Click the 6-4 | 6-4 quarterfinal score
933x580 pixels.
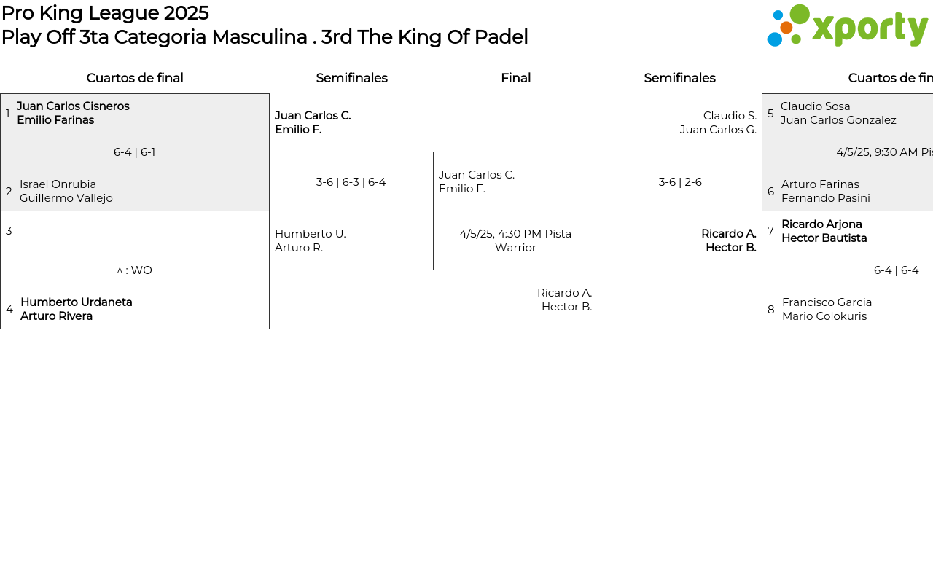click(x=896, y=270)
